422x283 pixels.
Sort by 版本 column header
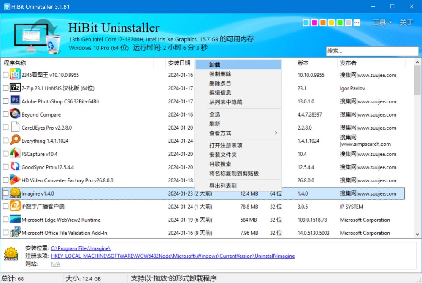click(315, 63)
